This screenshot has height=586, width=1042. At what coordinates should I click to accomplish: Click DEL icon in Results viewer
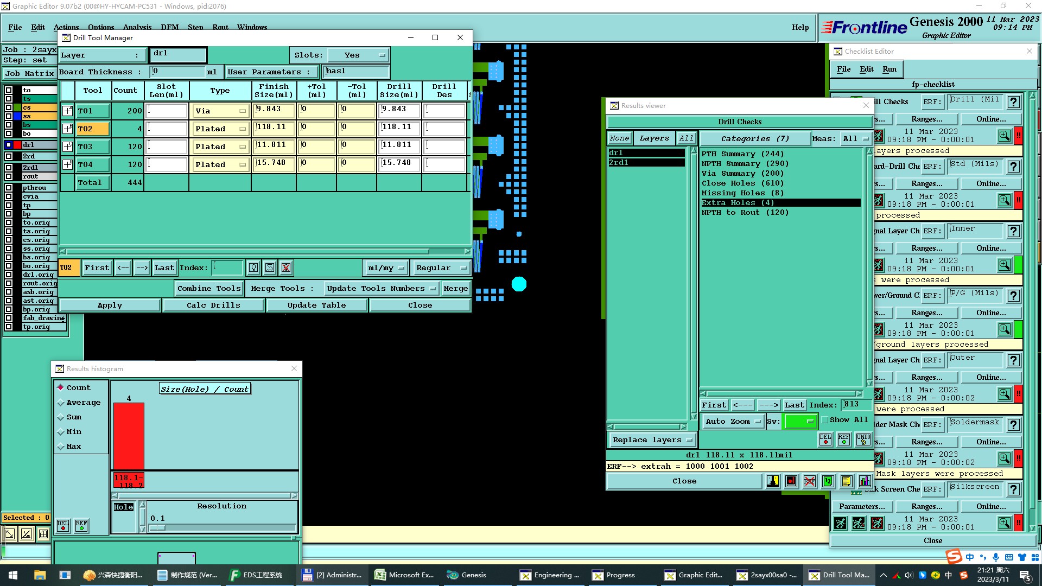click(825, 439)
